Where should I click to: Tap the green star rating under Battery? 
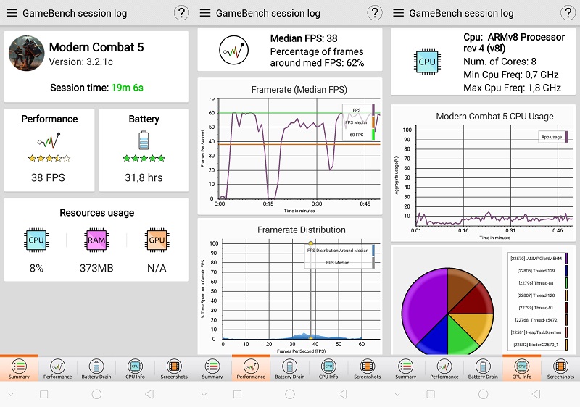click(x=144, y=159)
